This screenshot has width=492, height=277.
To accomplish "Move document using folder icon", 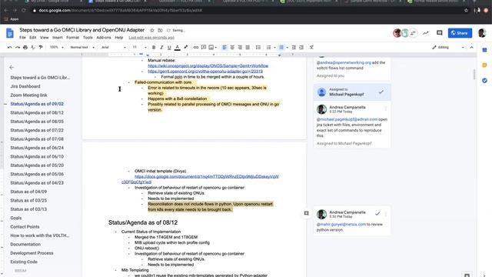I will [160, 30].
